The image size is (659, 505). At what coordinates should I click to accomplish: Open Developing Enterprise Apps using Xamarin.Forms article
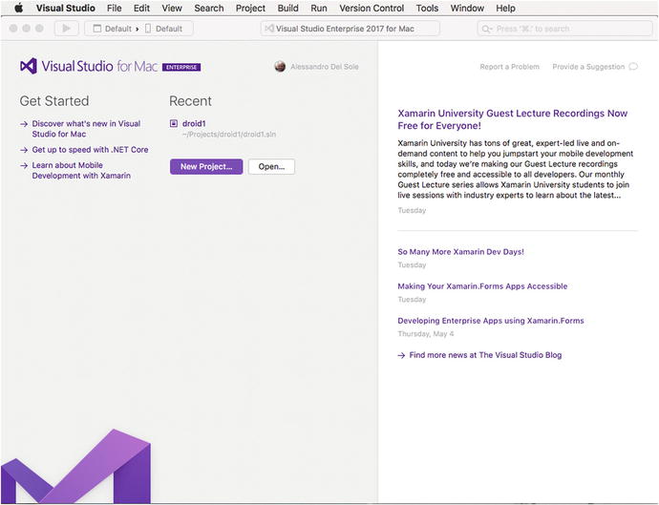click(491, 321)
